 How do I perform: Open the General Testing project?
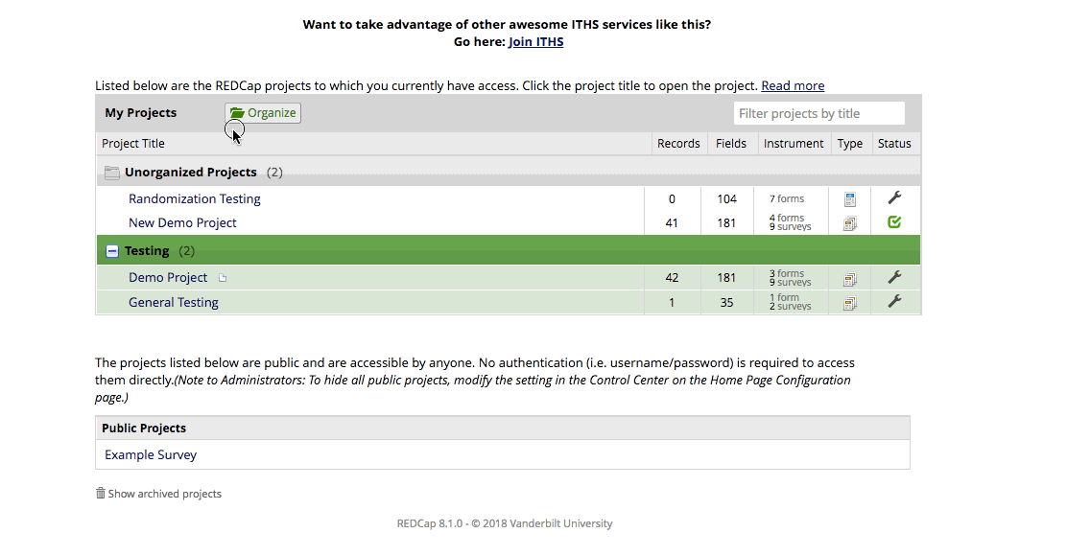(x=174, y=302)
